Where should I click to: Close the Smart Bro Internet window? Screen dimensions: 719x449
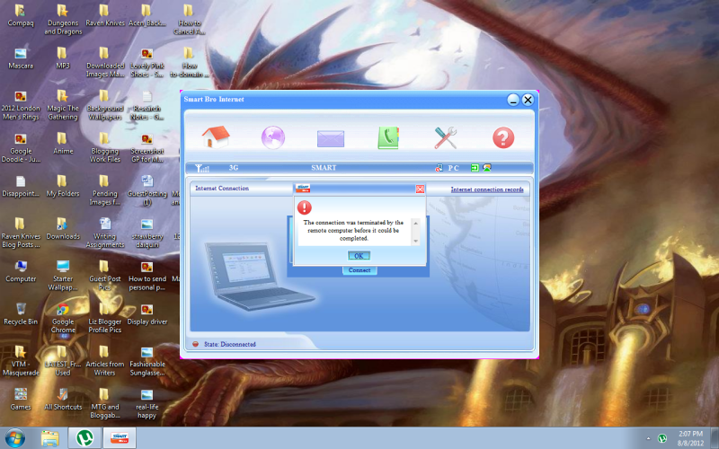pyautogui.click(x=528, y=100)
